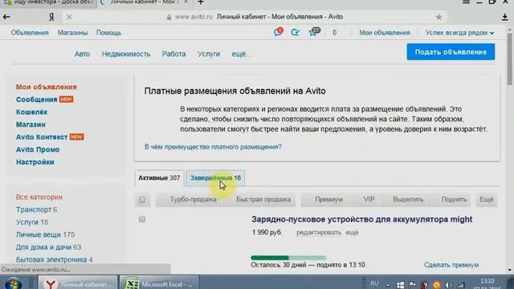514x289 pixels.
Task: Open the browser menu hamburger icon
Action: pos(466,2)
